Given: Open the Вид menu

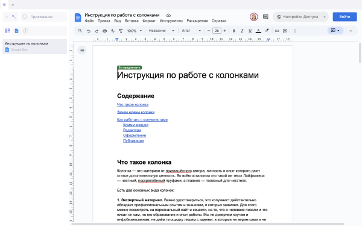Looking at the screenshot, I should 117,20.
